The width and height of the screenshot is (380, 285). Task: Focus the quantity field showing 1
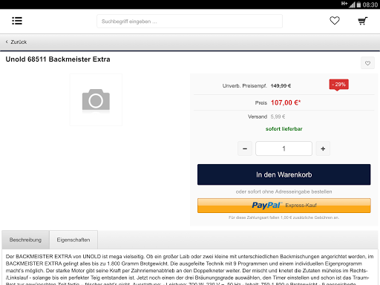tap(284, 148)
